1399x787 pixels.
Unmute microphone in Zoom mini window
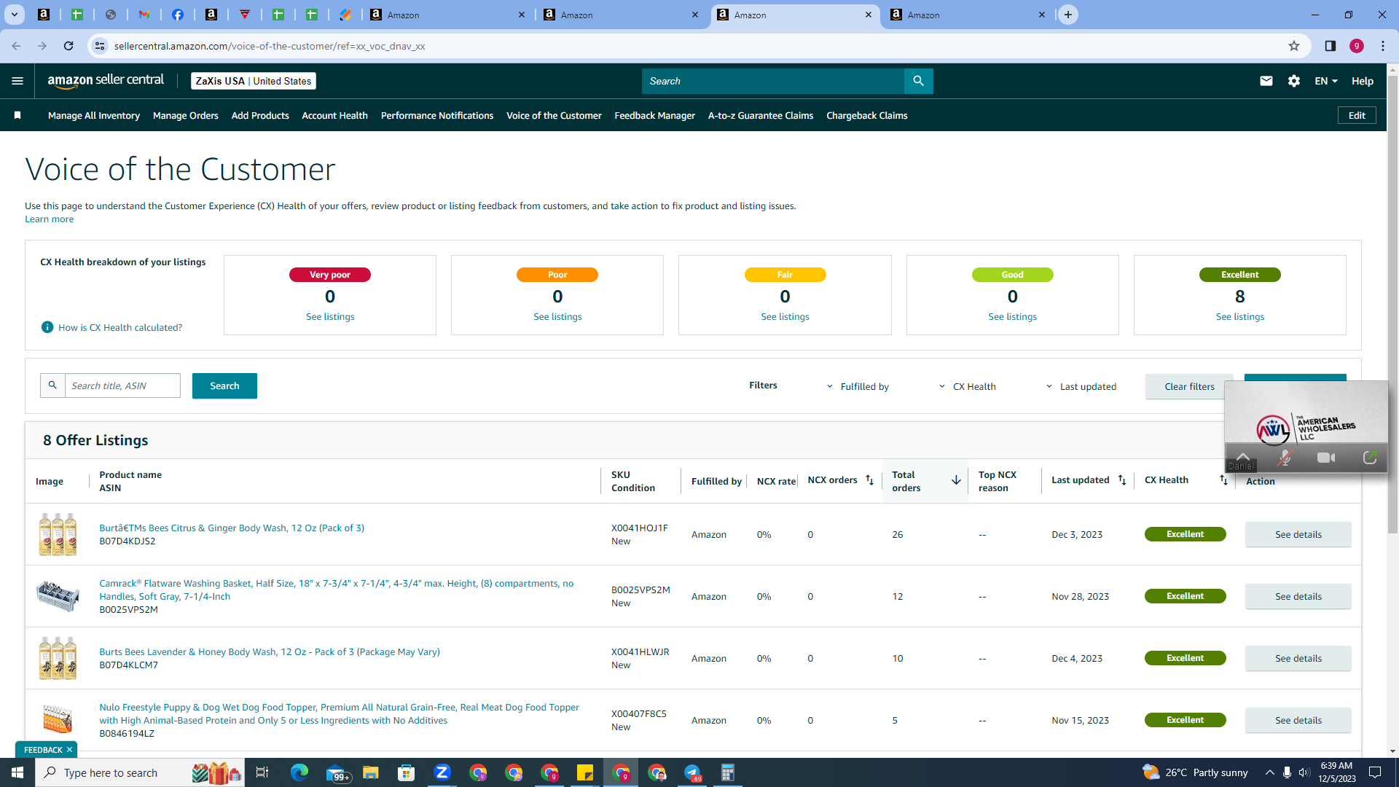[1285, 458]
